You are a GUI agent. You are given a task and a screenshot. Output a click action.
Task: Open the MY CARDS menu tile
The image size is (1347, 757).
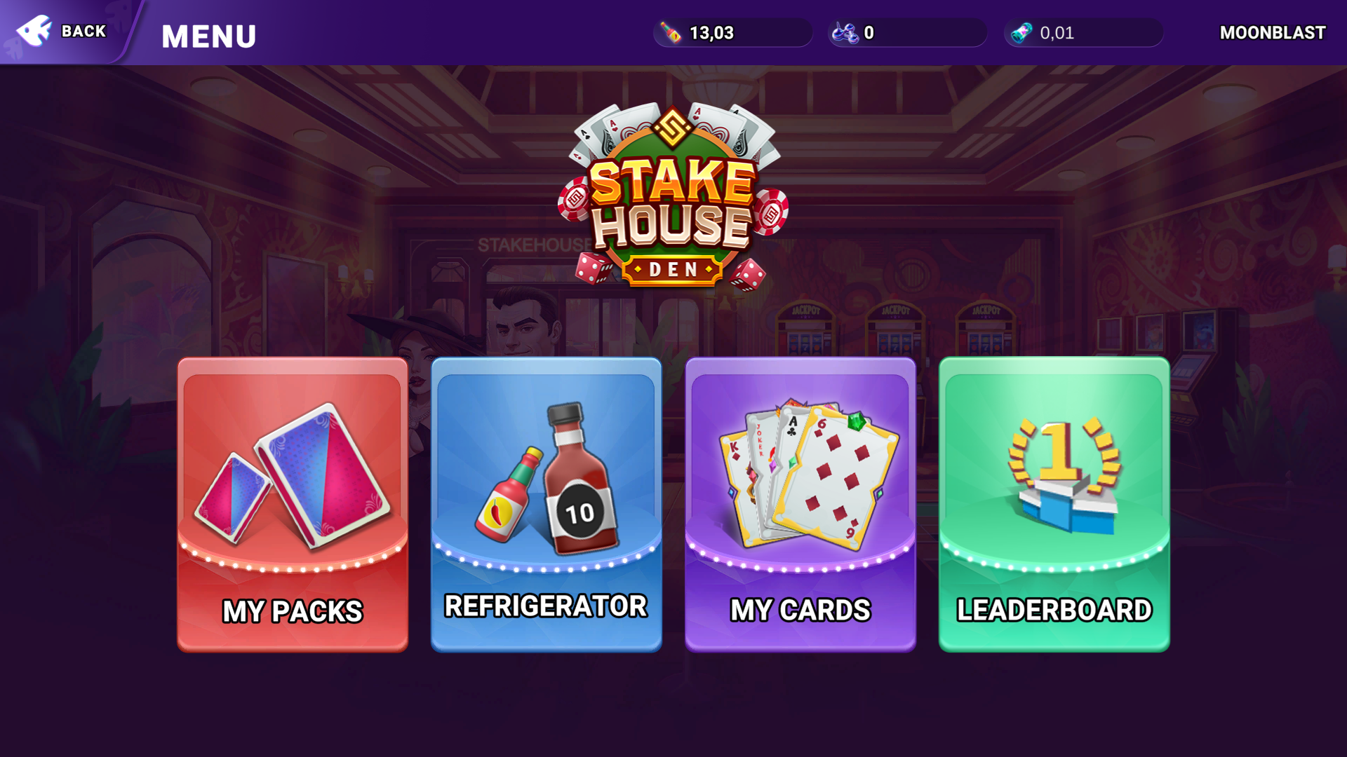[800, 505]
